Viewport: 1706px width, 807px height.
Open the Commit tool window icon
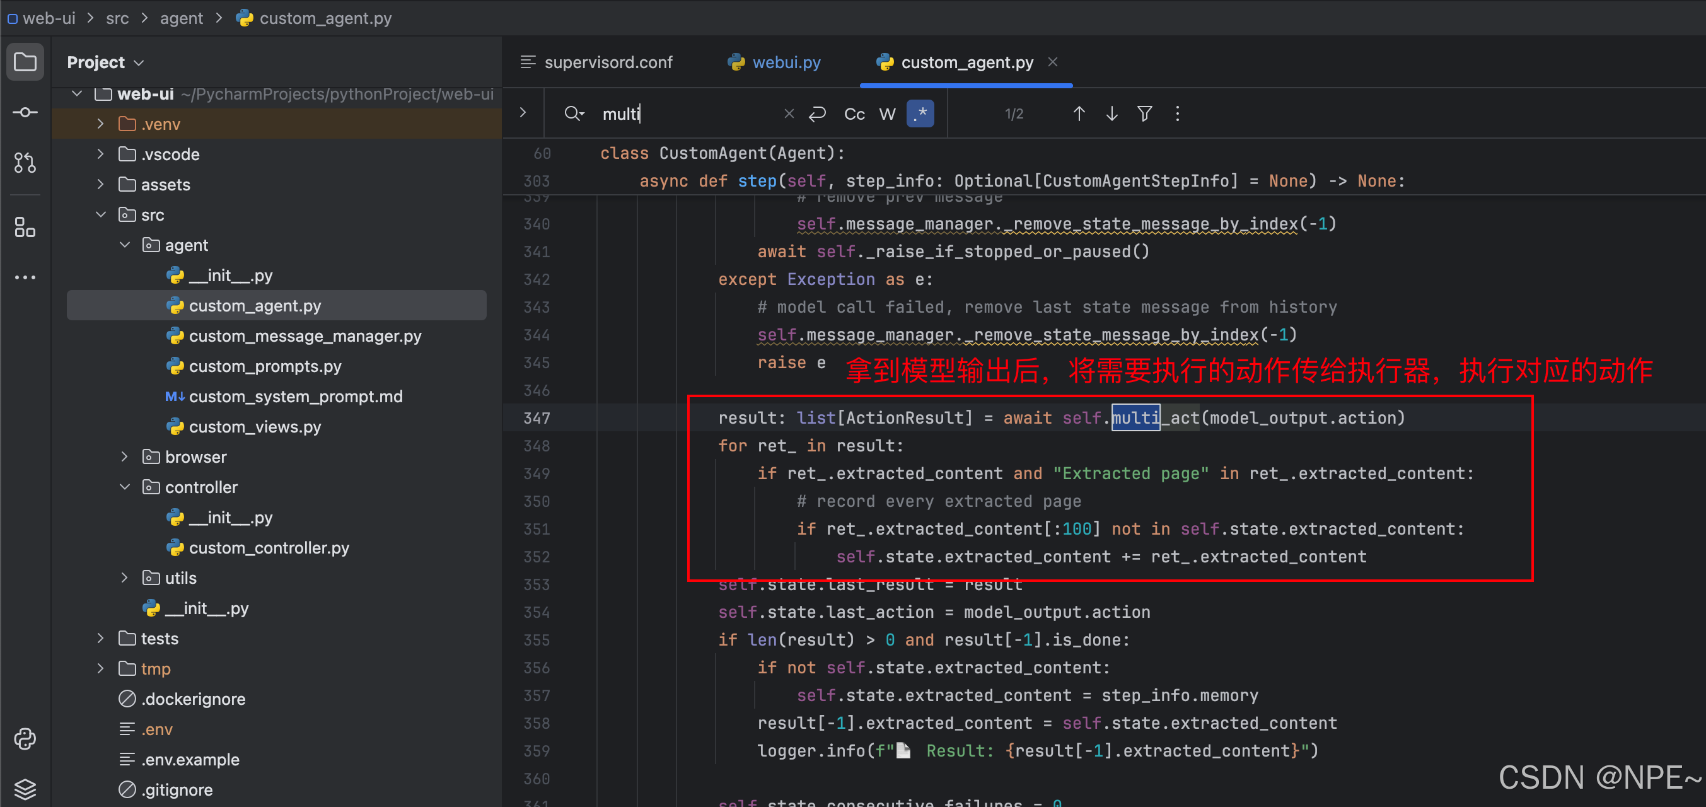(x=25, y=113)
